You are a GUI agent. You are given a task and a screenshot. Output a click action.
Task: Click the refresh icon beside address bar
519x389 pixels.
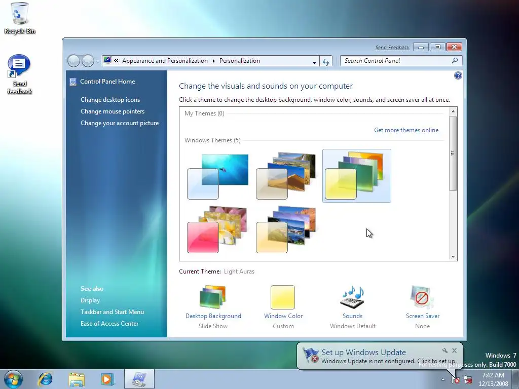(x=326, y=61)
